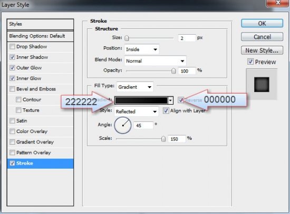Open the Fill Type dropdown
This screenshot has width=290, height=214.
pyautogui.click(x=135, y=87)
